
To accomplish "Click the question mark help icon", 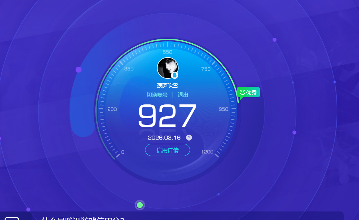I will click(x=189, y=138).
